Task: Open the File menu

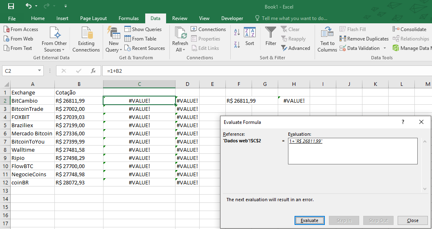Action: 12,18
